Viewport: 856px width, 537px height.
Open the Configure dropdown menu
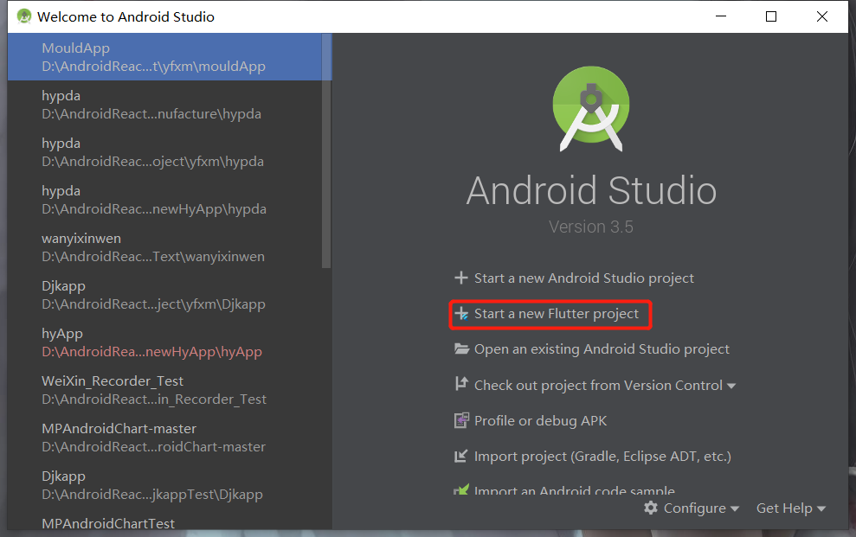click(x=692, y=508)
